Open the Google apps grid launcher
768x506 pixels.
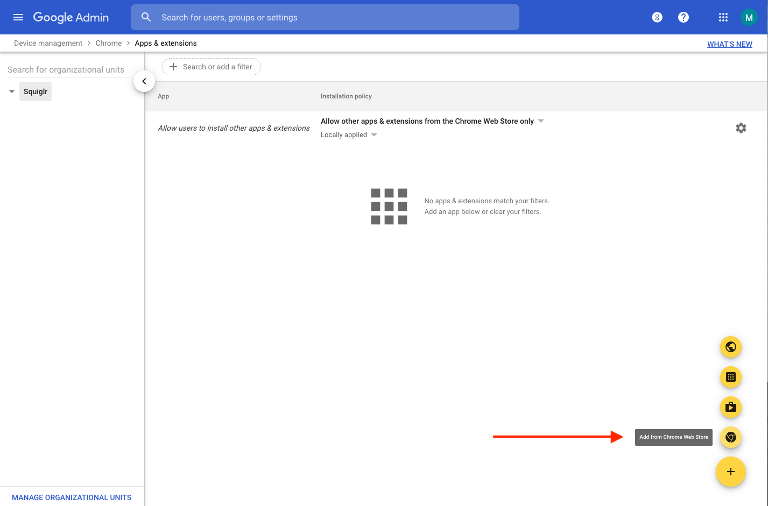click(x=723, y=17)
